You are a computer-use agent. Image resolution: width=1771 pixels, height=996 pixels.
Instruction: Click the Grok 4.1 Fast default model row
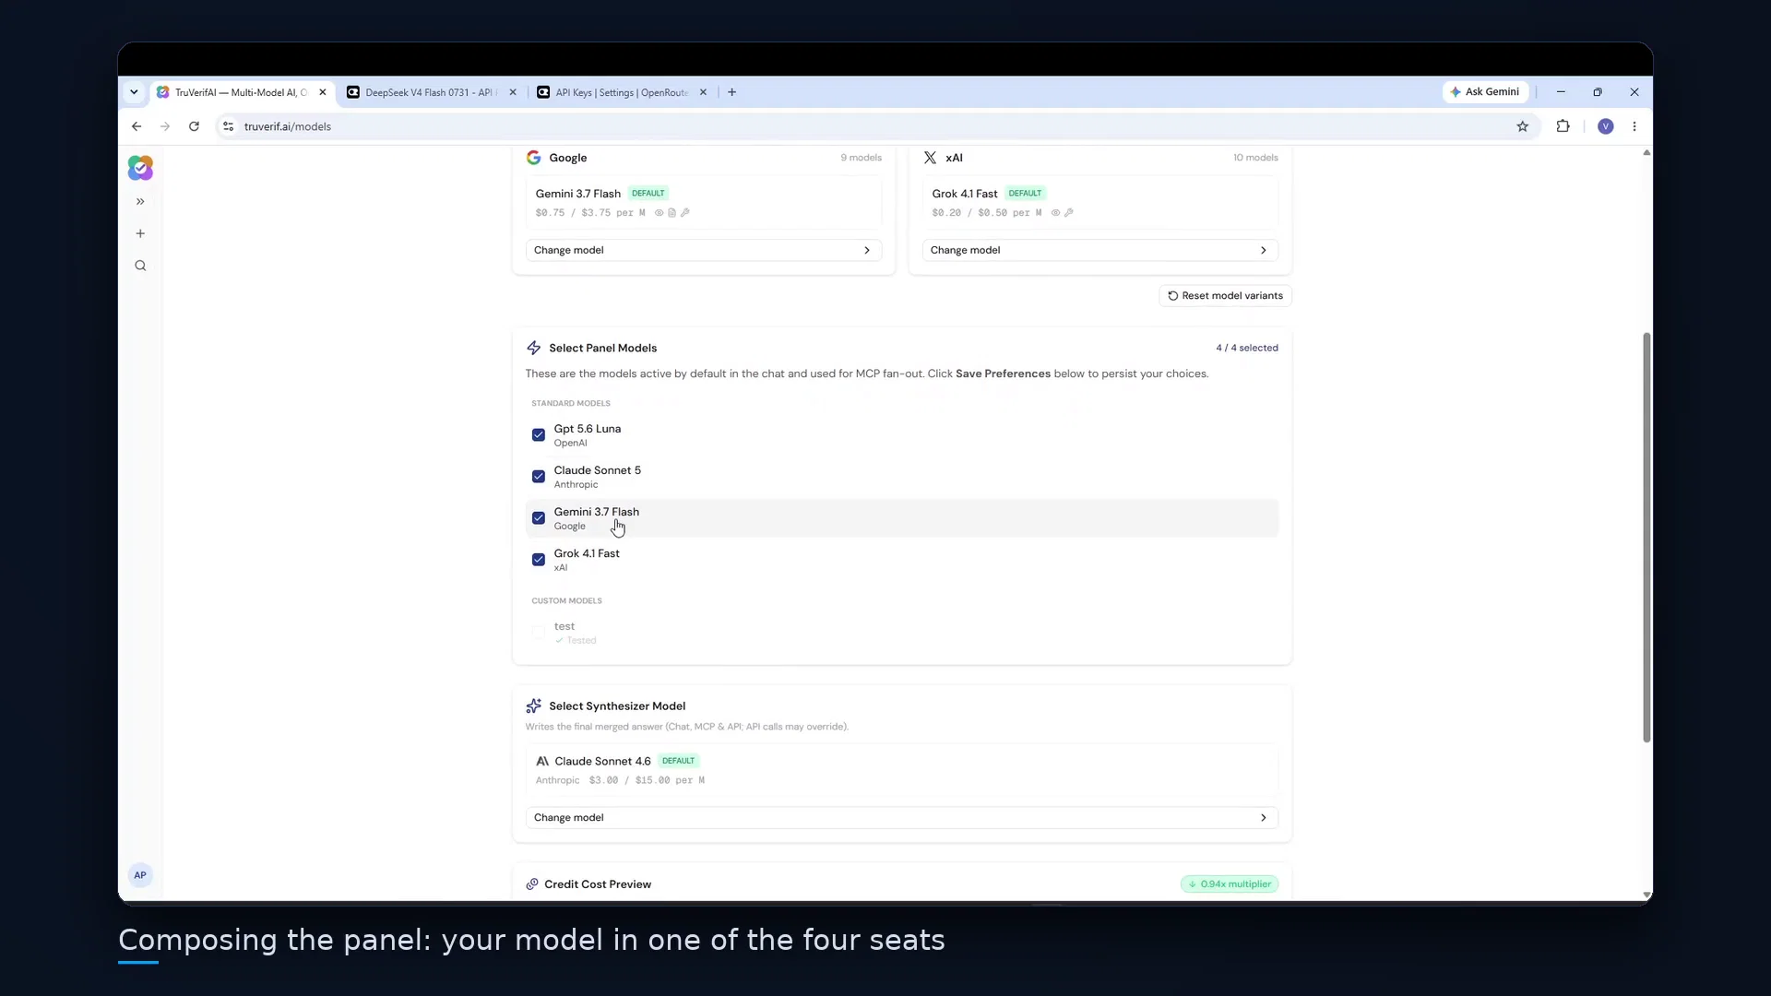tap(1099, 203)
